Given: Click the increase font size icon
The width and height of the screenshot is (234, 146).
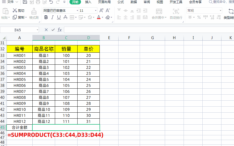Looking at the screenshot, I should [101, 11].
